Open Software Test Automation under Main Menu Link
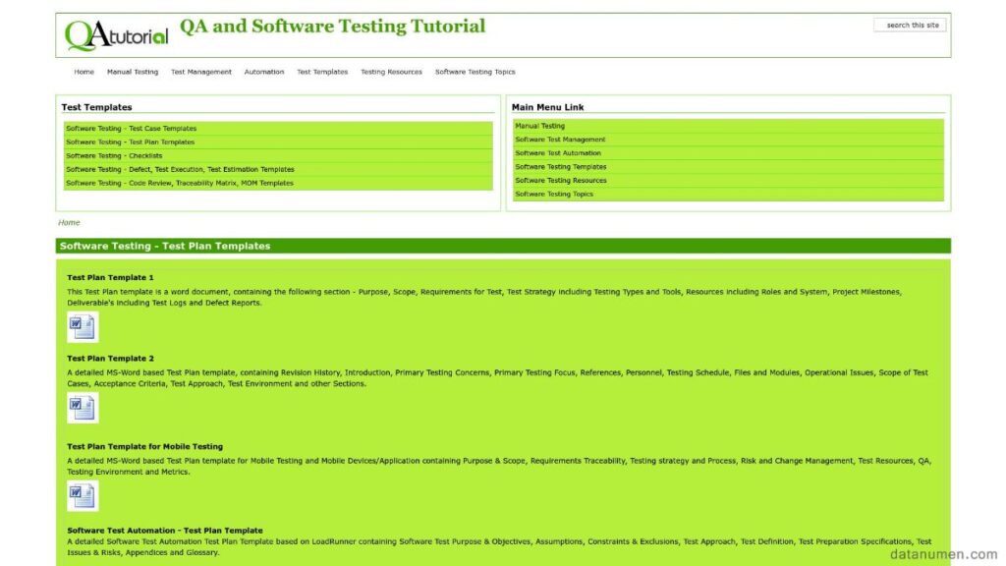This screenshot has height=566, width=1006. pos(557,152)
